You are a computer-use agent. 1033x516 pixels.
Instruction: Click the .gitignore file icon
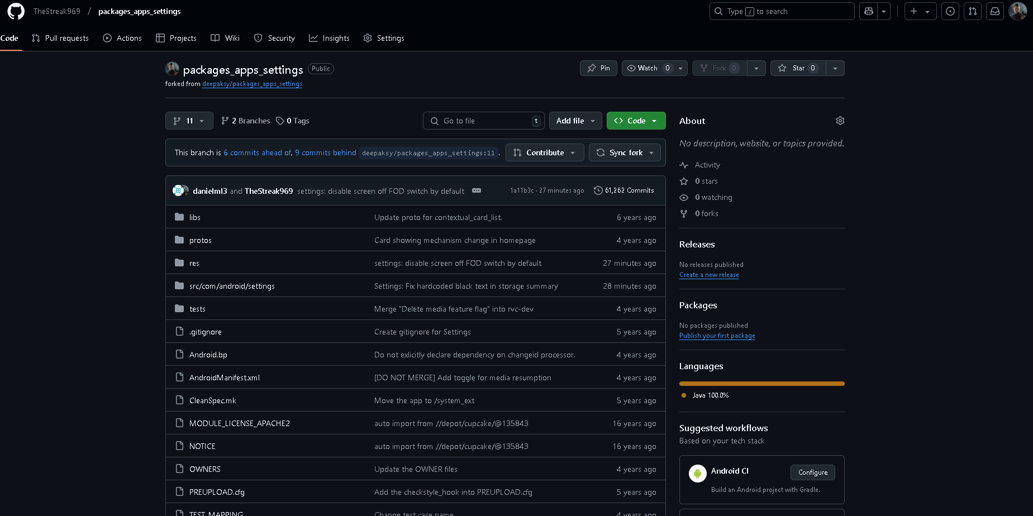click(179, 332)
